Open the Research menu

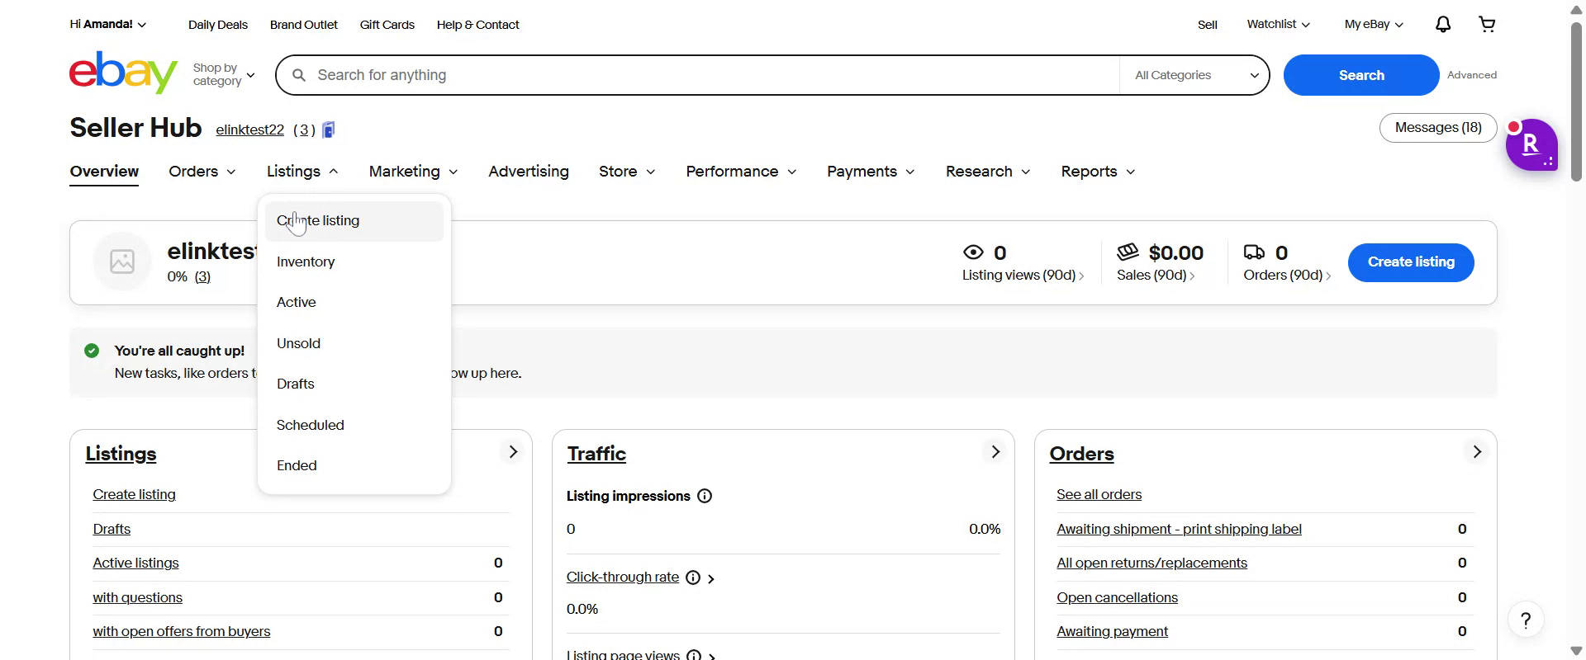(988, 172)
